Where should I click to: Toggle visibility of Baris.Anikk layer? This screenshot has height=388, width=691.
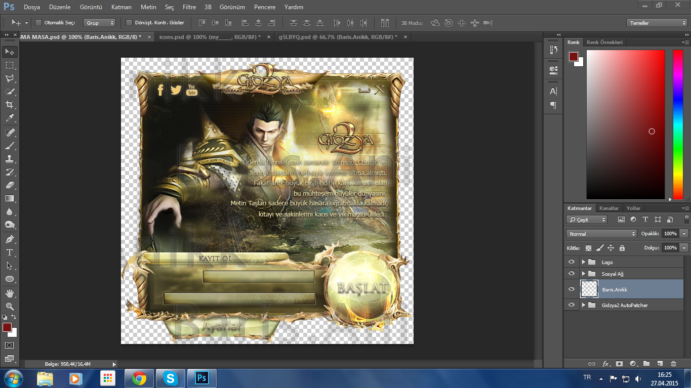pos(572,289)
